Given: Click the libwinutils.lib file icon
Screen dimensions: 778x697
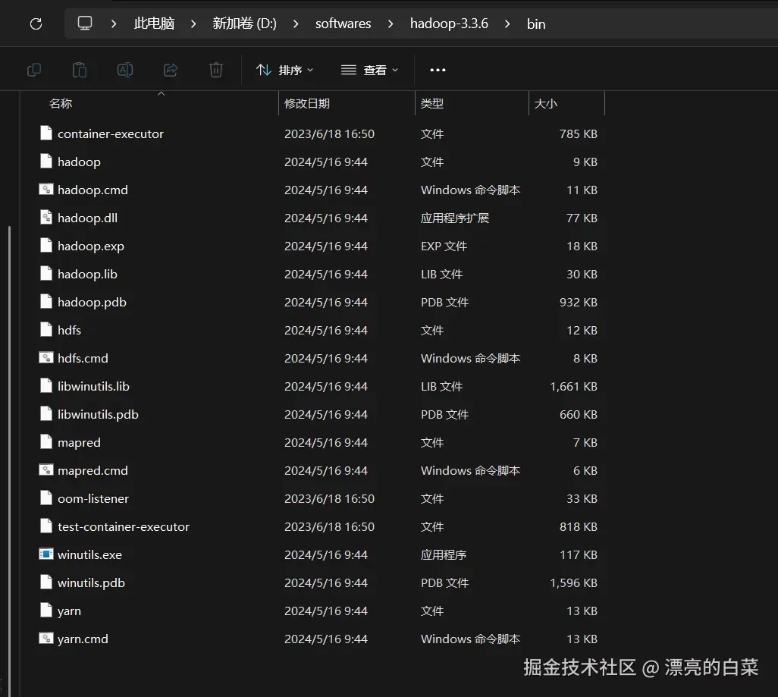Looking at the screenshot, I should [x=46, y=386].
